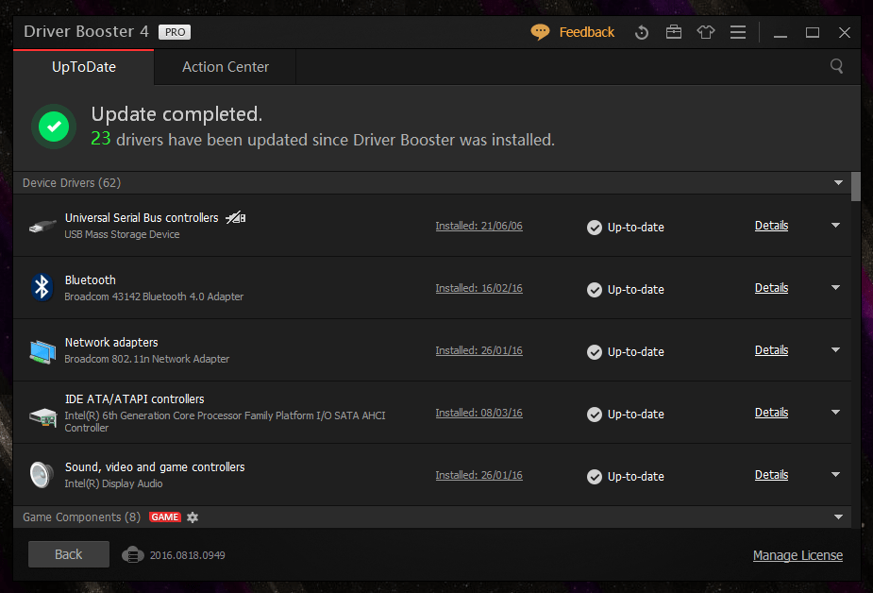Click Up-to-date check icon for Bluetooth row
This screenshot has width=873, height=593.
[x=595, y=290]
